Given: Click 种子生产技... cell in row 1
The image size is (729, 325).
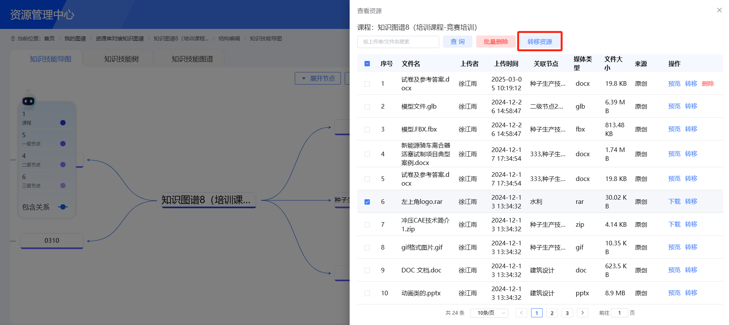Looking at the screenshot, I should [x=548, y=83].
